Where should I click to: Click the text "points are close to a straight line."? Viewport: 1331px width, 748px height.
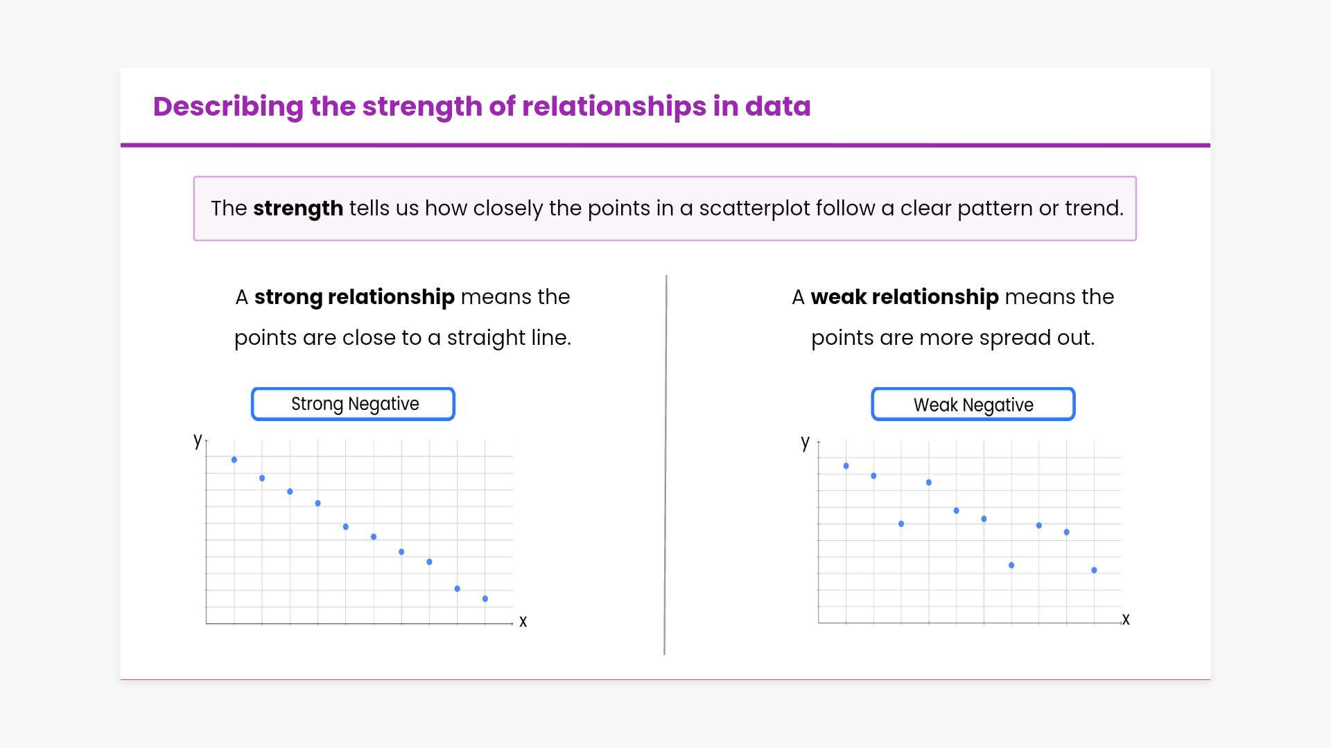(x=402, y=338)
